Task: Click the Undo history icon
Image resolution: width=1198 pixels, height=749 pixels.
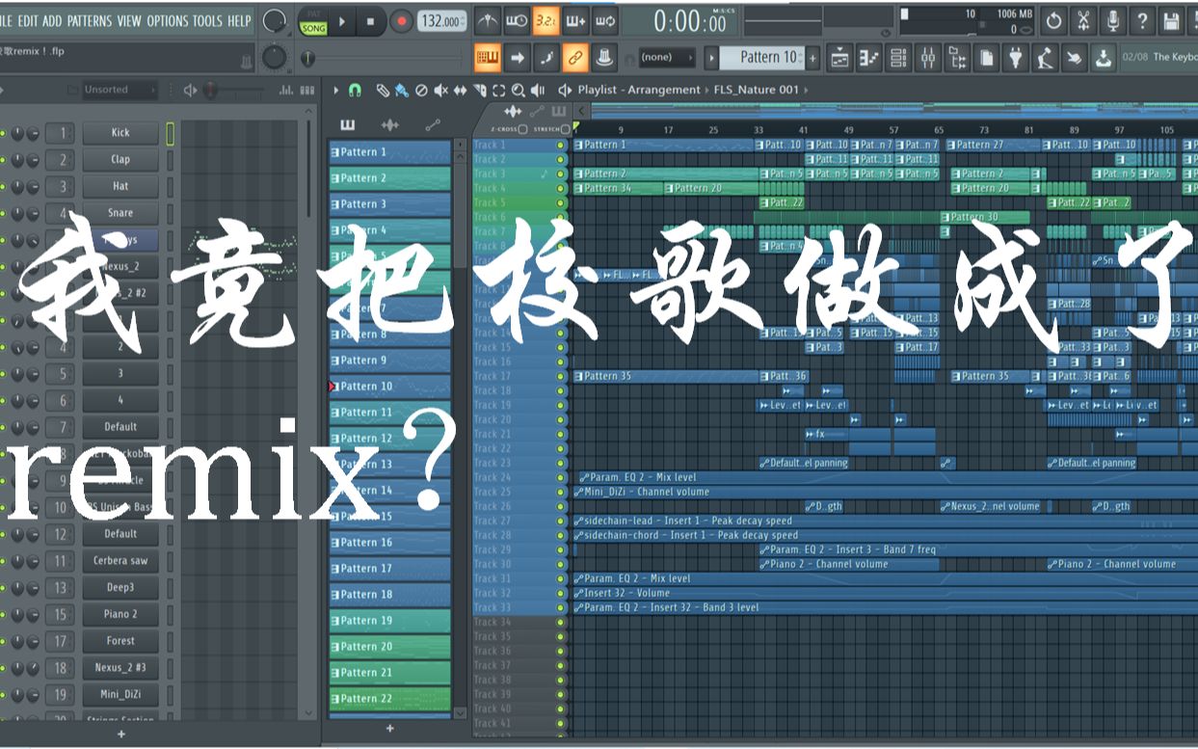Action: coord(1054,20)
